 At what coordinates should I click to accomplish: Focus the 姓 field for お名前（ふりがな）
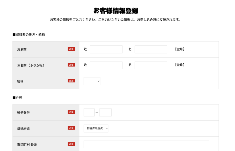click(x=106, y=65)
